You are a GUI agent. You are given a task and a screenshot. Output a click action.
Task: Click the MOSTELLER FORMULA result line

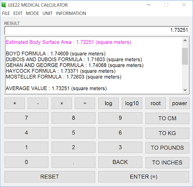tap(64, 77)
